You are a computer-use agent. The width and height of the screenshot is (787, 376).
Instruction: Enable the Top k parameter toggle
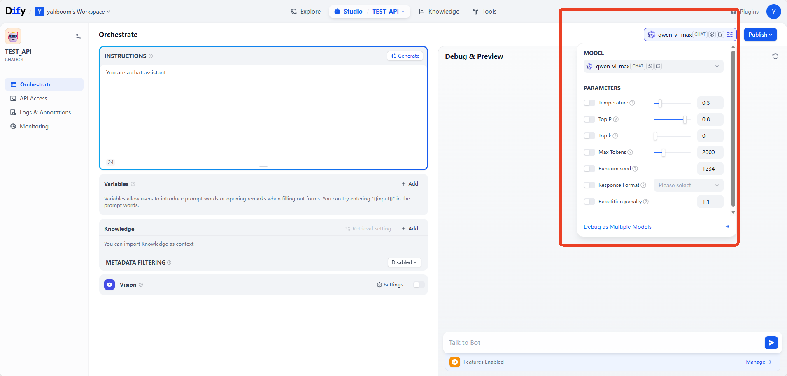click(589, 136)
